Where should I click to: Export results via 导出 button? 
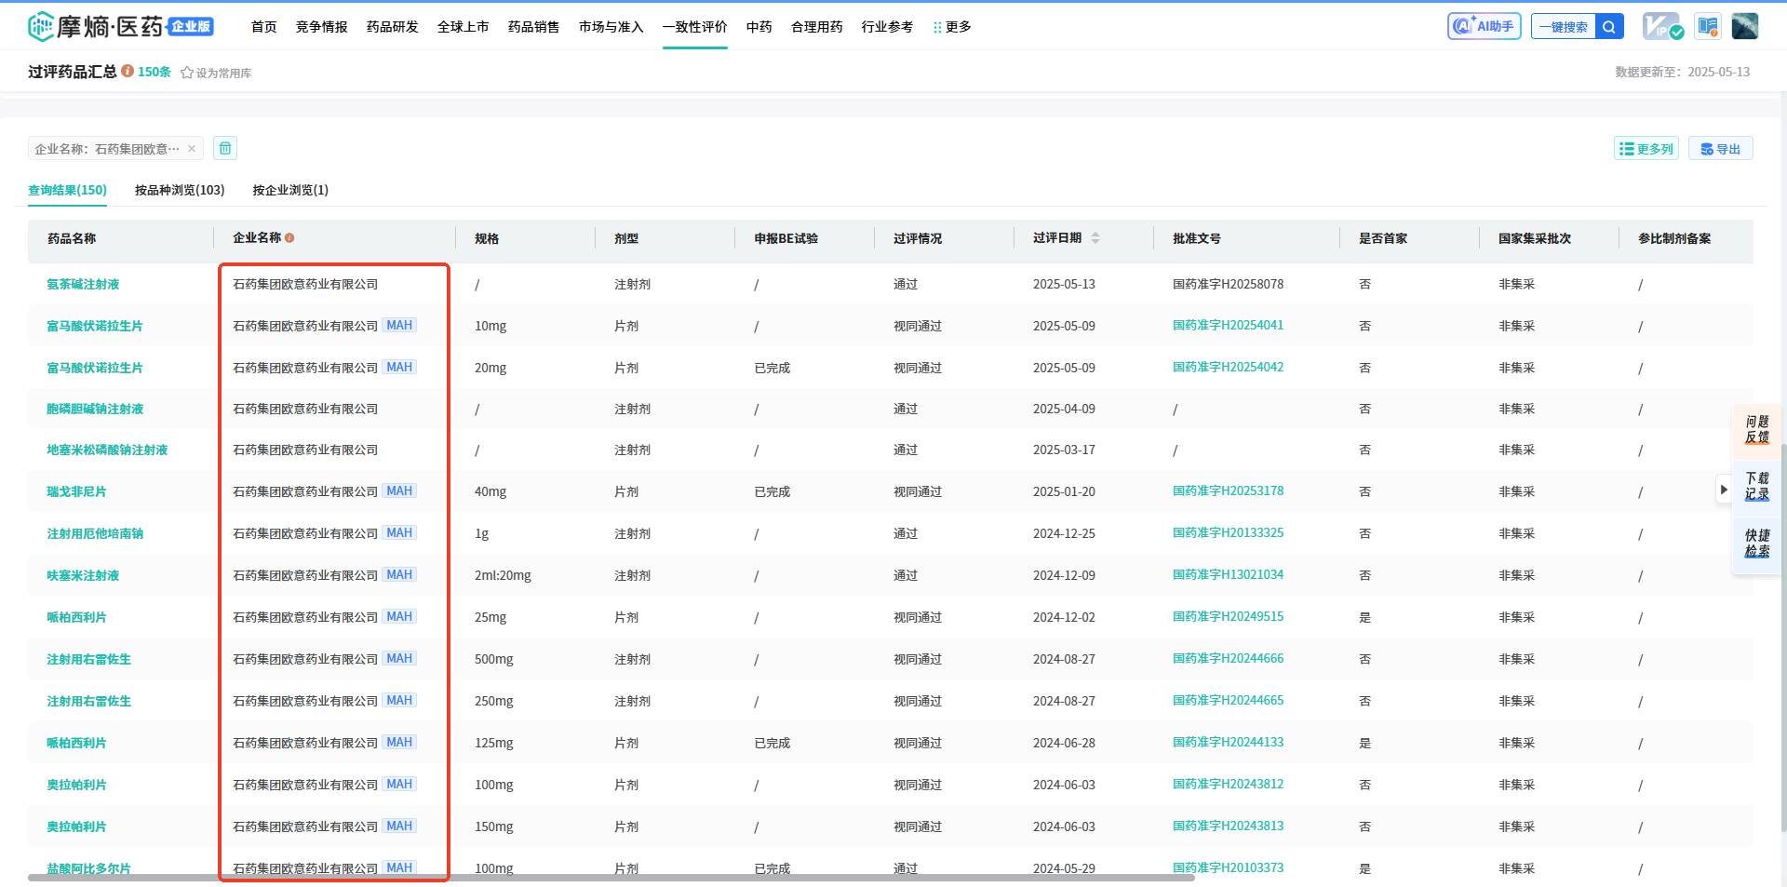(1720, 149)
